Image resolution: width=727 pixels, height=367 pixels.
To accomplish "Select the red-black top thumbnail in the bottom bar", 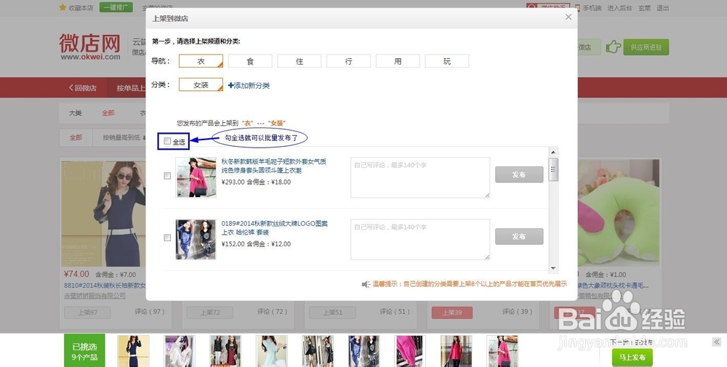I will (225, 351).
